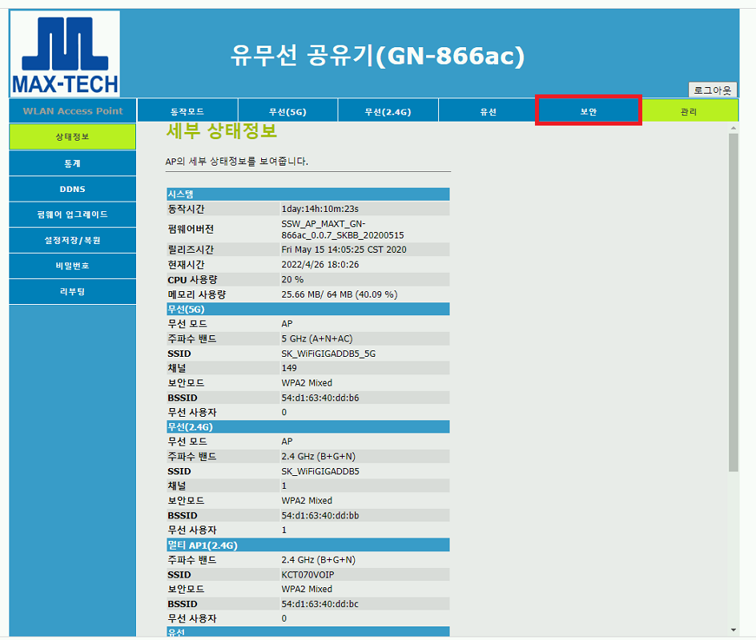Open the 무선(2.4G) tab
Screen dimensions: 756x640
388,111
